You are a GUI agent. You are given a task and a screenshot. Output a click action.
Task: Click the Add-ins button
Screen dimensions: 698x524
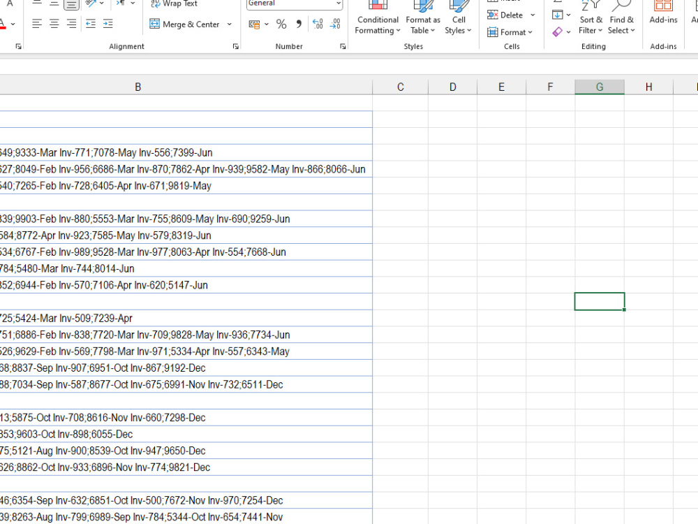pyautogui.click(x=663, y=13)
